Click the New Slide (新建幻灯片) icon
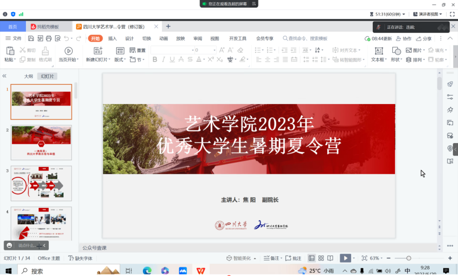This screenshot has width=458, height=276. pos(98,51)
